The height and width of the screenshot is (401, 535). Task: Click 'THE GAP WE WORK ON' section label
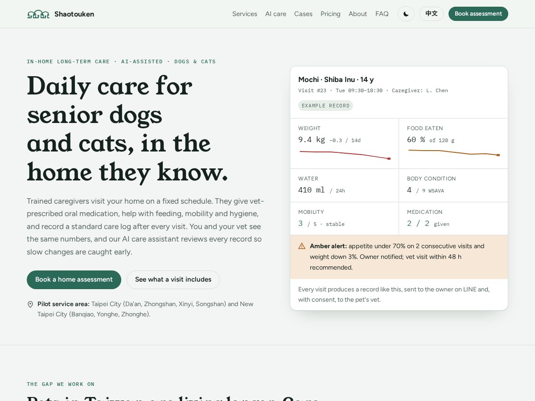[x=61, y=384]
